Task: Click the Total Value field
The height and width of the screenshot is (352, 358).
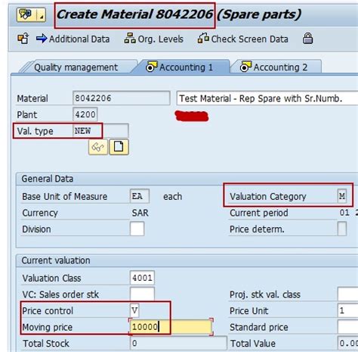Action: tap(347, 343)
